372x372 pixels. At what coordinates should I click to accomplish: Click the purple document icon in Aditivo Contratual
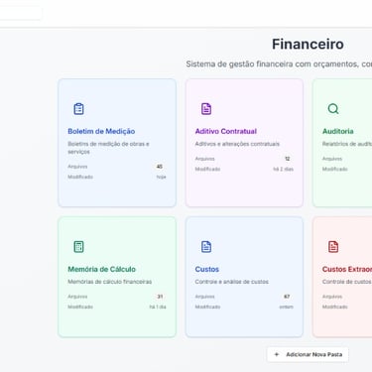206,109
